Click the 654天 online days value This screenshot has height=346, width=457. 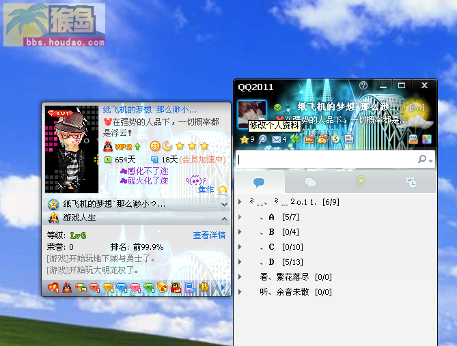tap(125, 160)
